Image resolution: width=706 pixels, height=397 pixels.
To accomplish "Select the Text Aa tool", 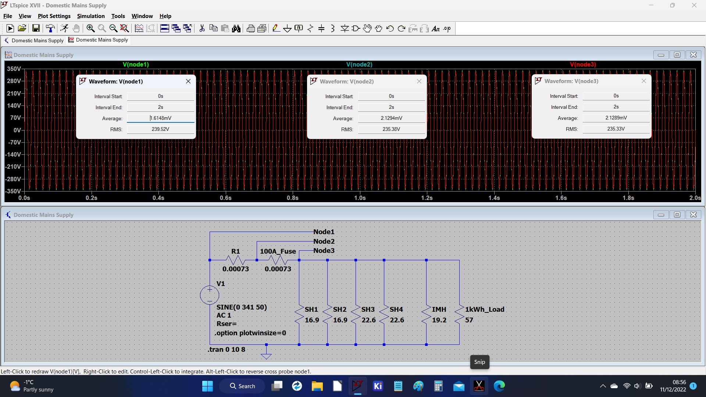I will [x=436, y=28].
